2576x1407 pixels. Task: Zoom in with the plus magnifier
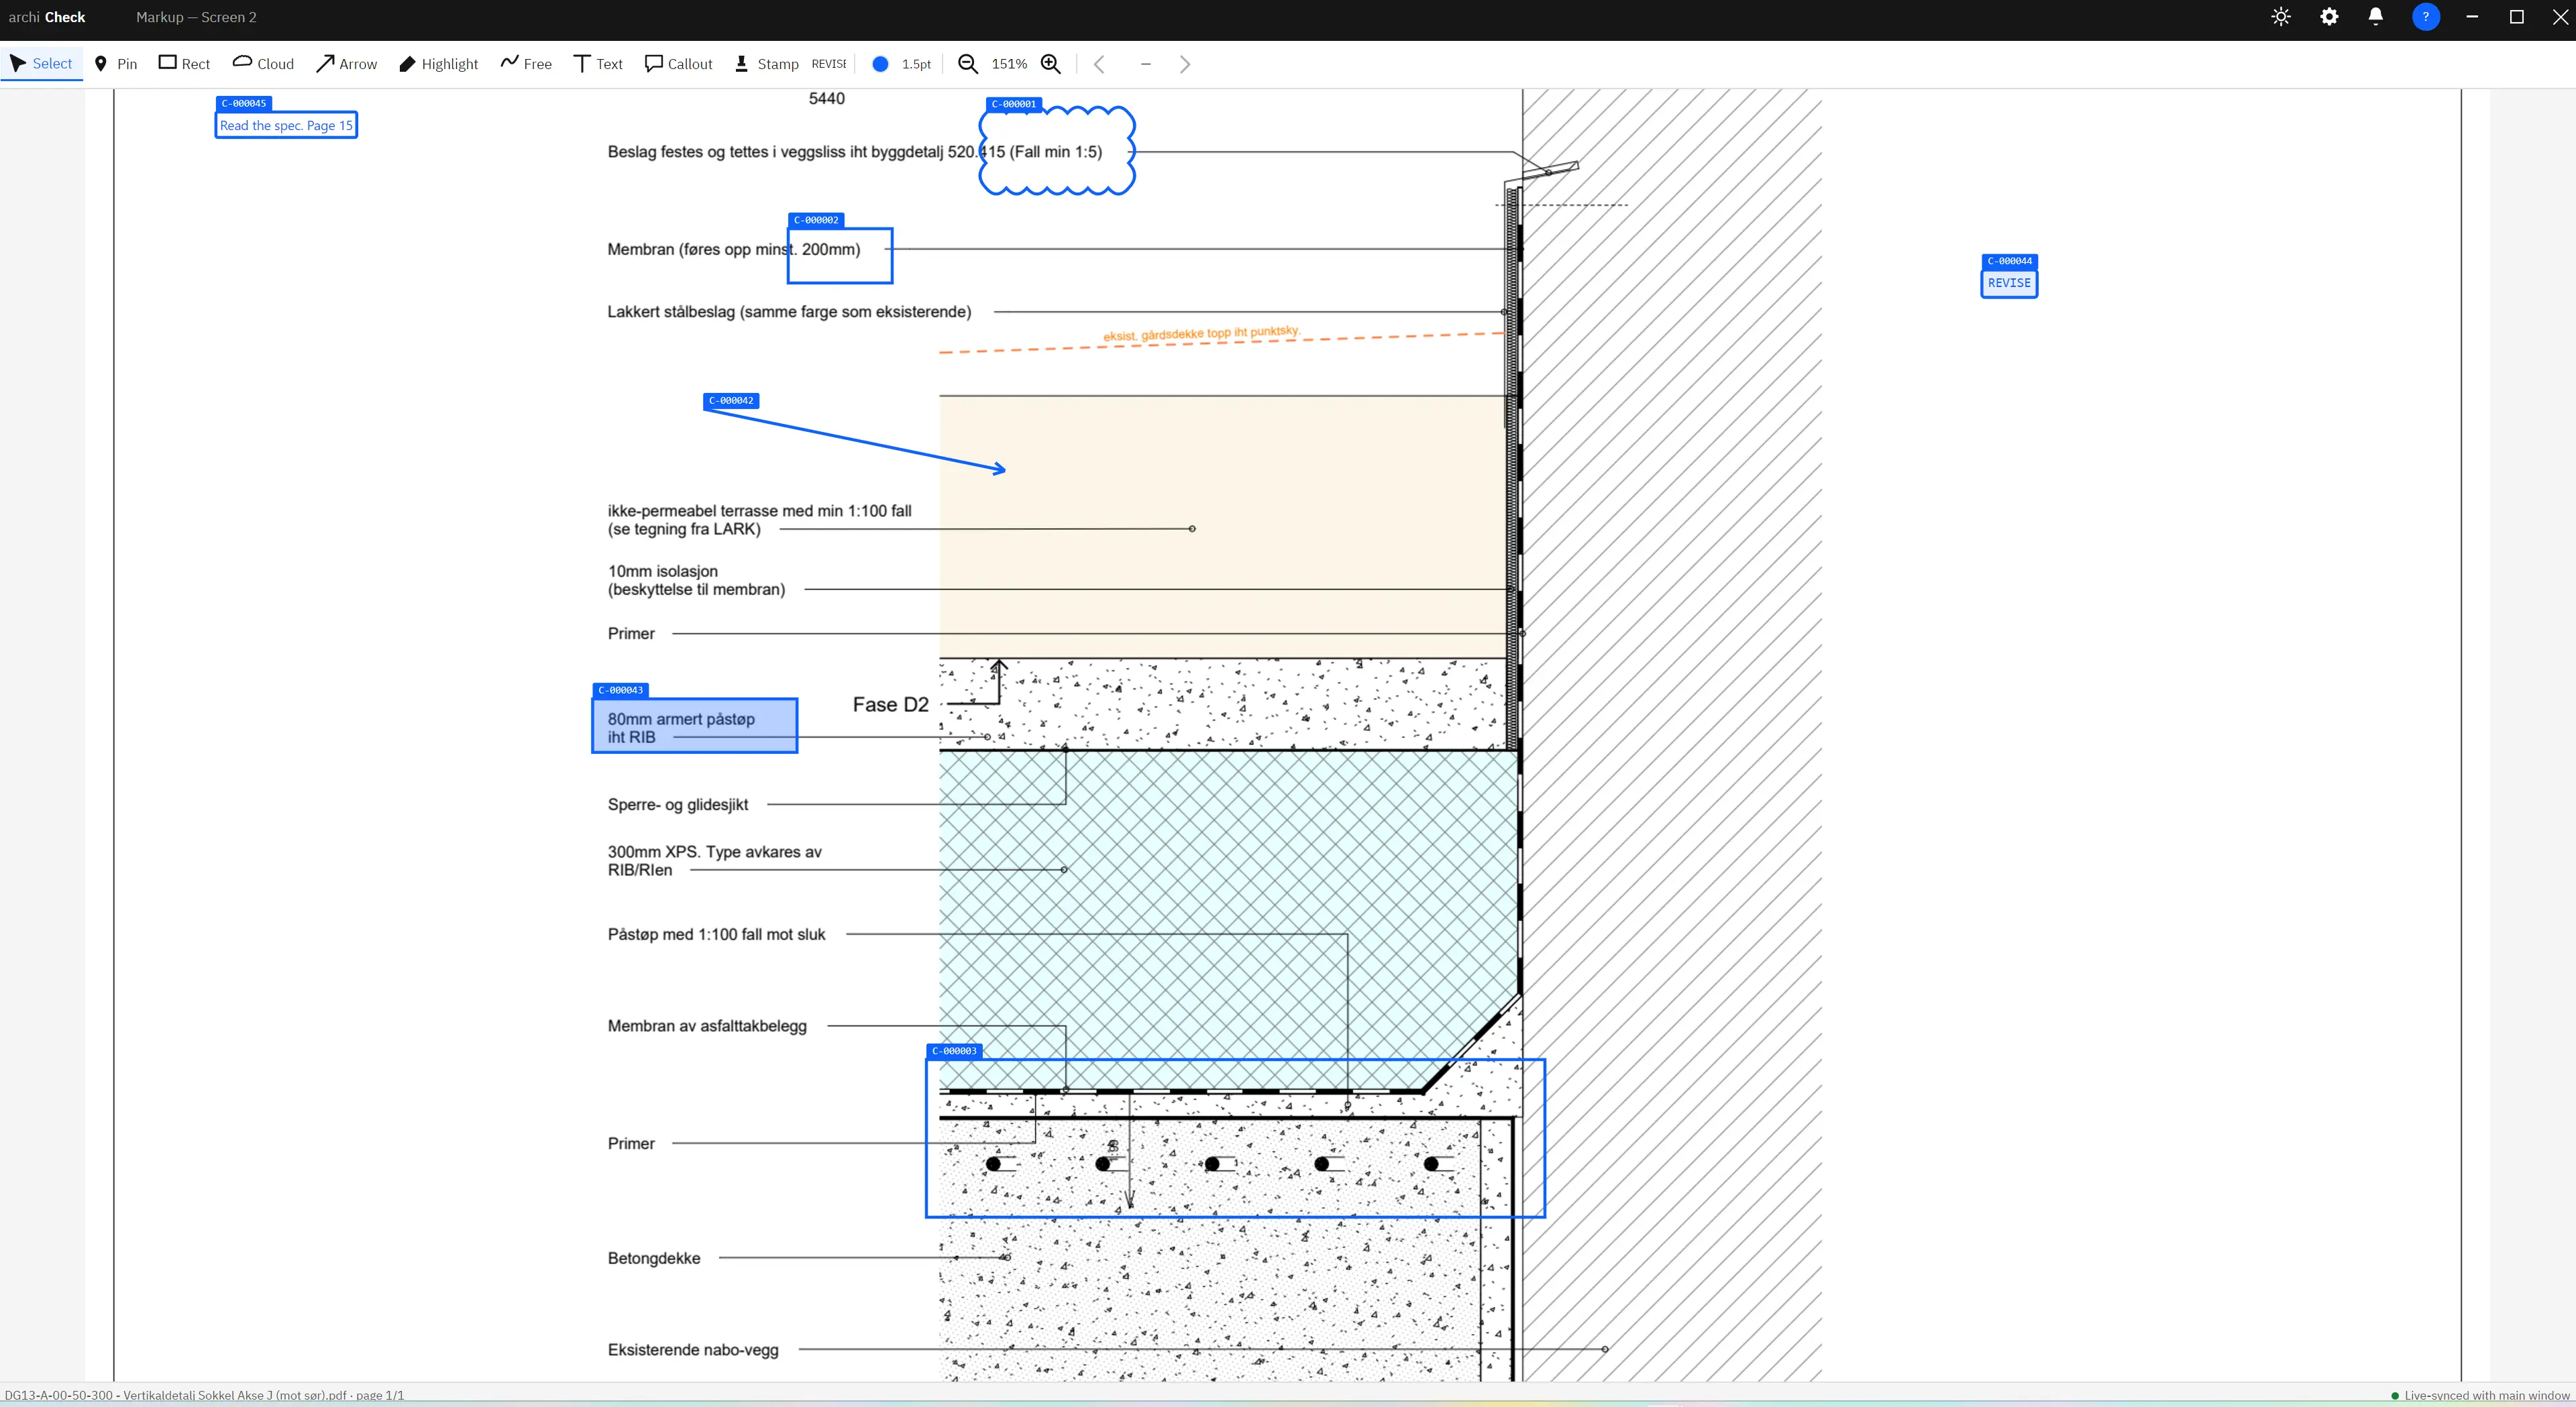1051,64
